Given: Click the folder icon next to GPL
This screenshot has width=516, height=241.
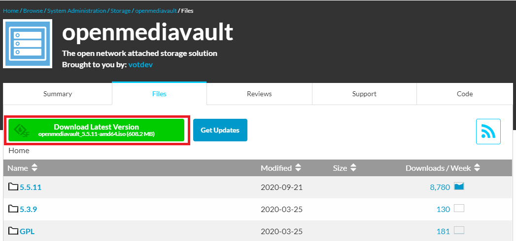Looking at the screenshot, I should [x=13, y=231].
